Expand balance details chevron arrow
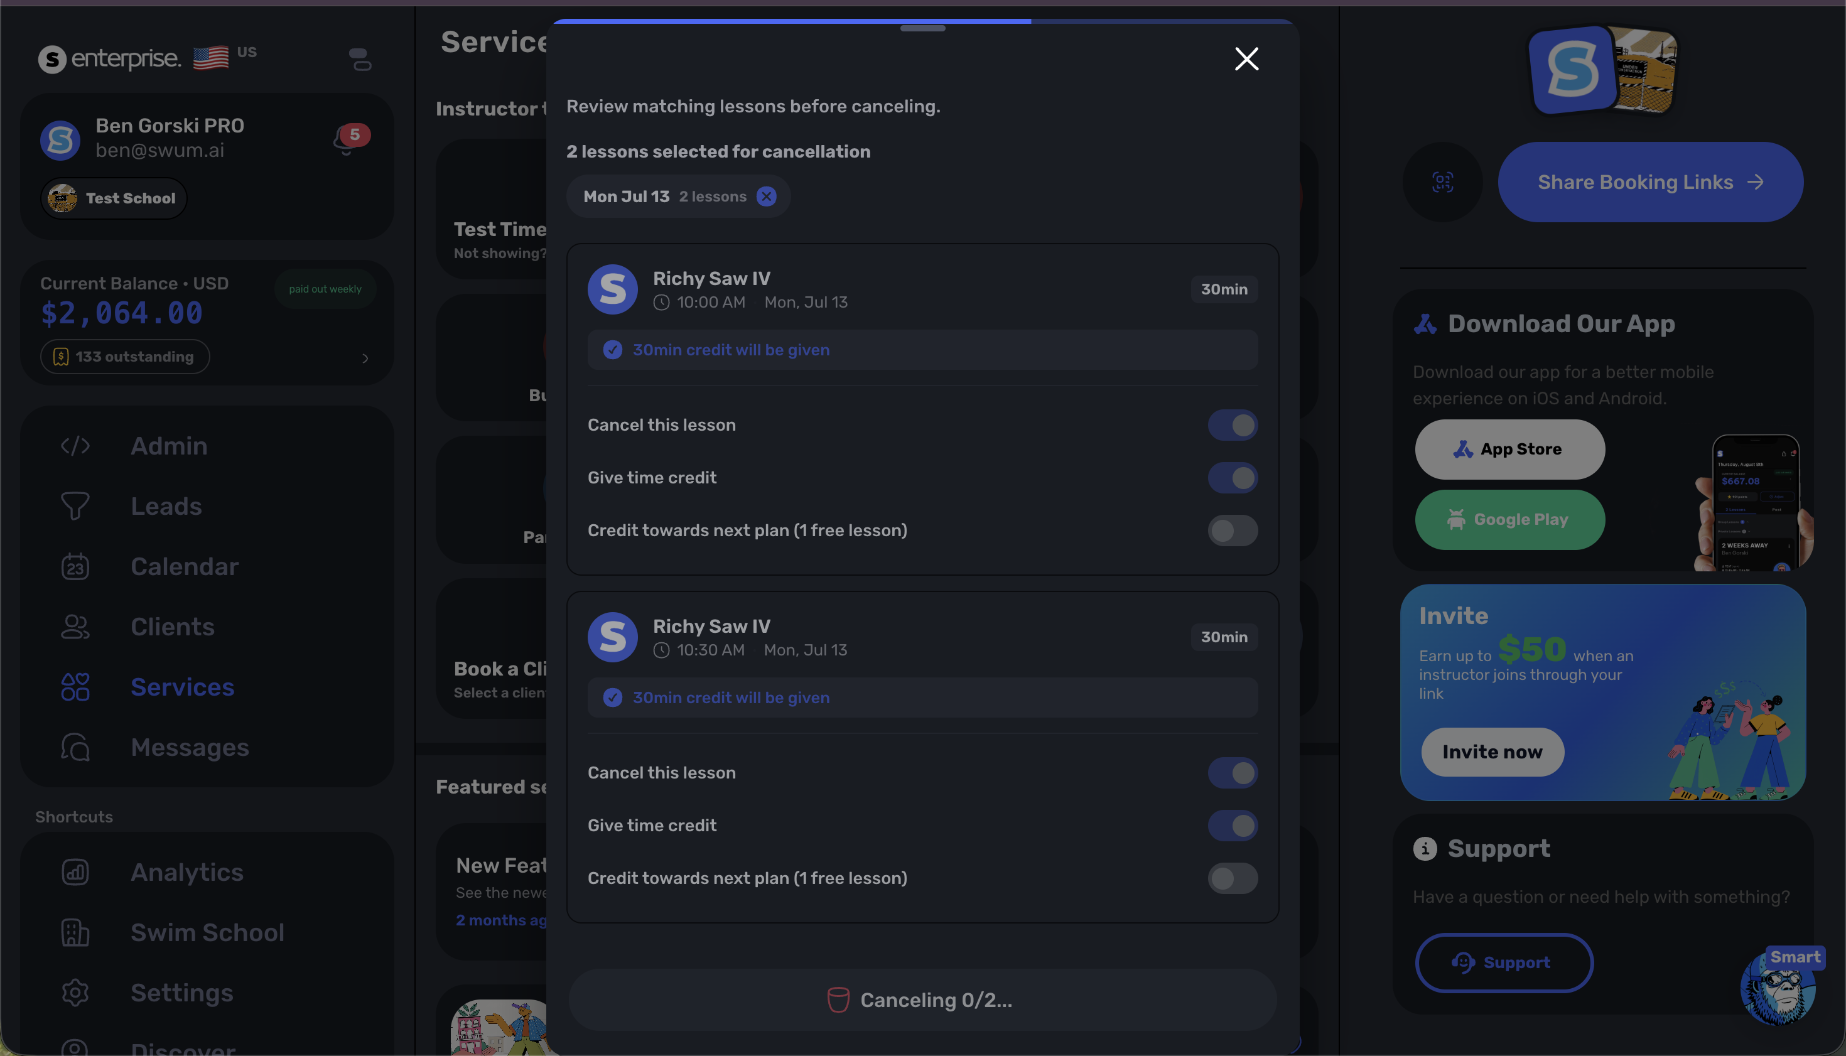 coord(365,358)
